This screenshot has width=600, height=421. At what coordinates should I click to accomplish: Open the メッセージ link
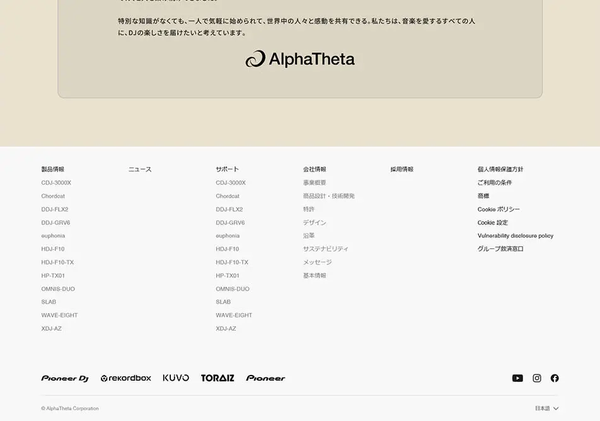click(x=317, y=262)
